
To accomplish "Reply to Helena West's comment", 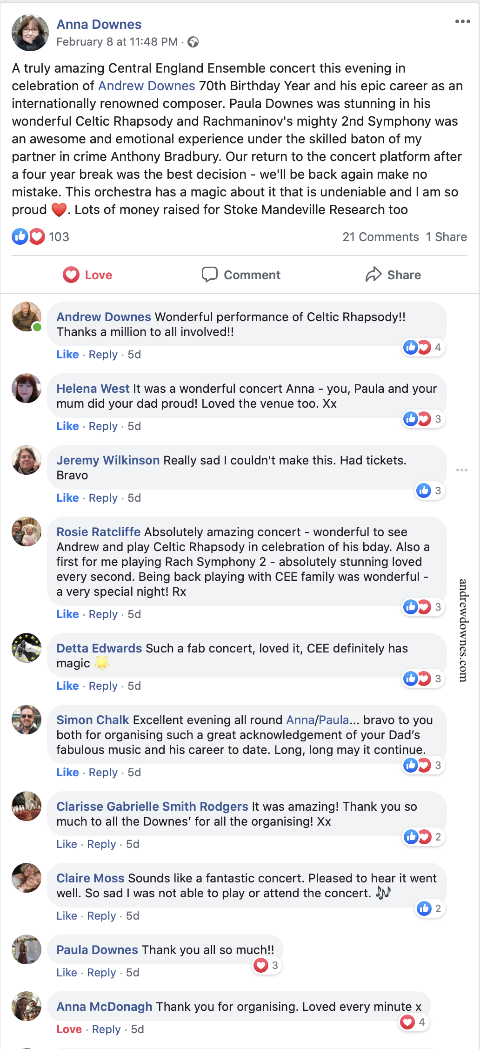I will [103, 426].
